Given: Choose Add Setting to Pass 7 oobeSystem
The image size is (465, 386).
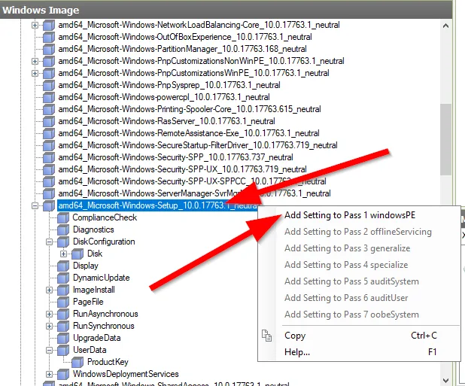Looking at the screenshot, I should pos(359,315).
